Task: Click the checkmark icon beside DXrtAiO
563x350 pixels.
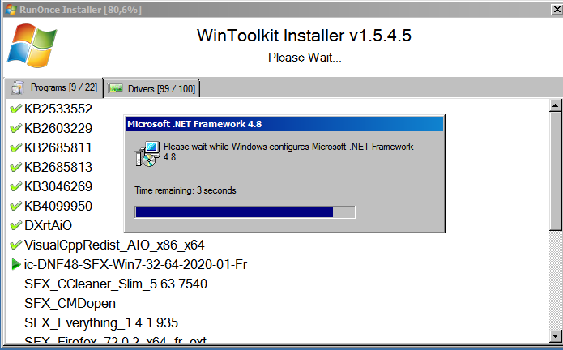Action: tap(15, 225)
